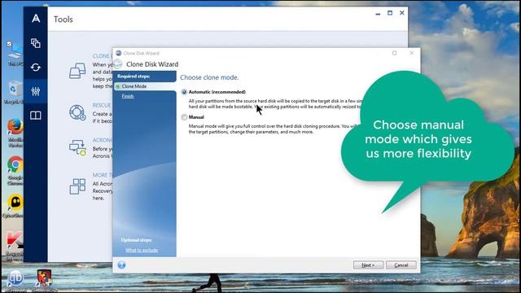Minimize the Acronis Tools window

tap(378, 13)
